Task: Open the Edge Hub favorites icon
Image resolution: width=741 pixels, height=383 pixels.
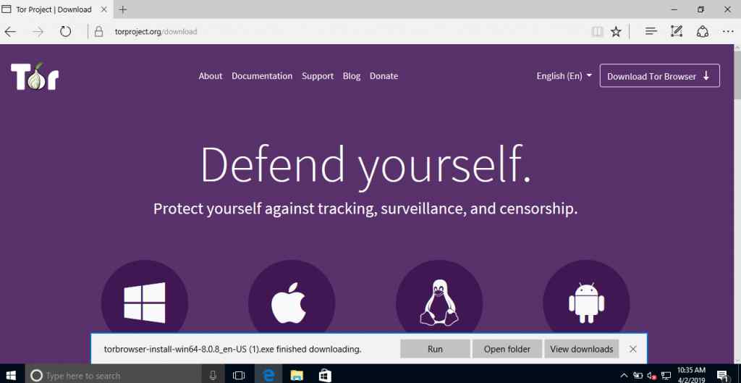Action: (x=651, y=32)
